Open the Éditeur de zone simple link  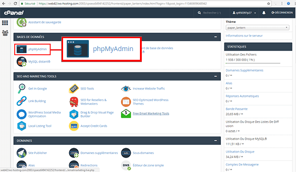click(148, 165)
